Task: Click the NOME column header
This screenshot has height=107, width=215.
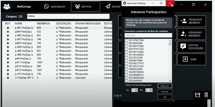Action: point(19,24)
